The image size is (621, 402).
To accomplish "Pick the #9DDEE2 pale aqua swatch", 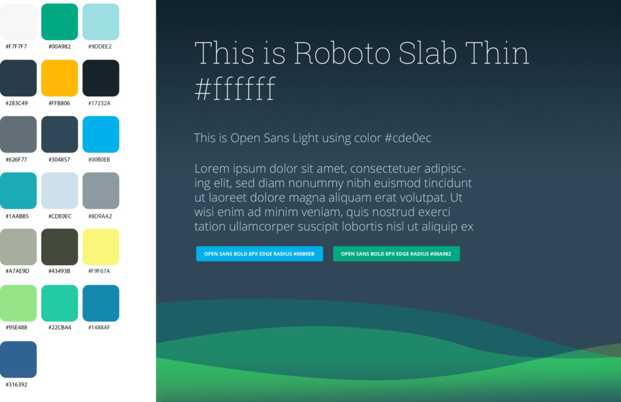I will click(101, 22).
